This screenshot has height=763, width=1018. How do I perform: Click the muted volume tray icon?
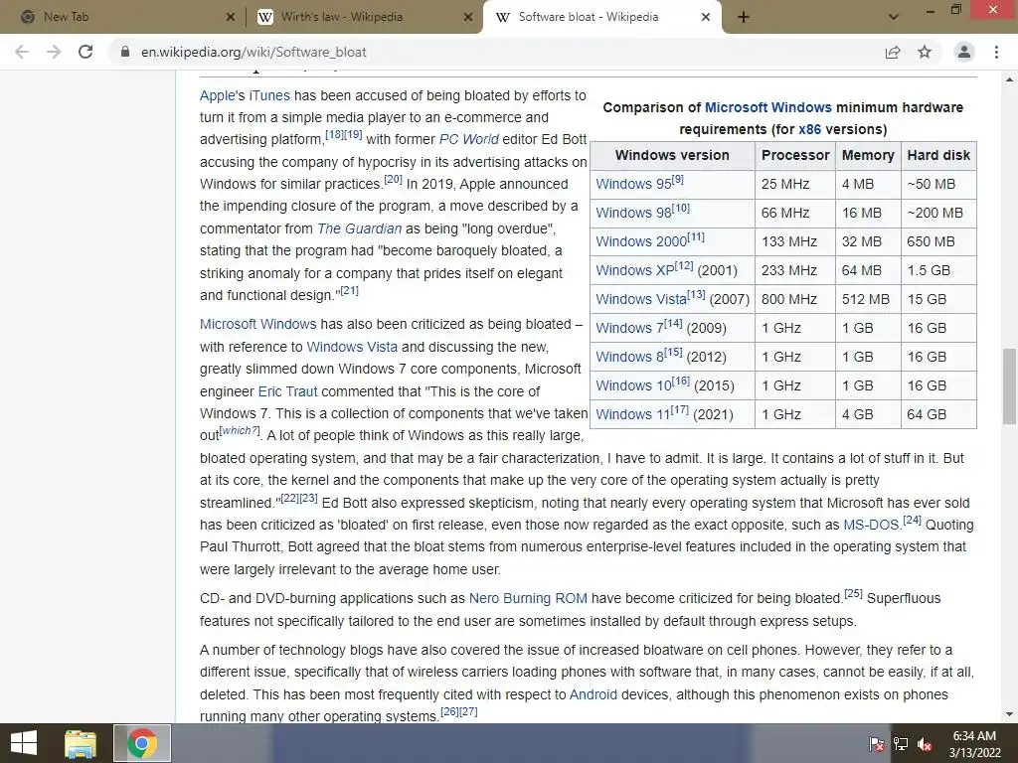pyautogui.click(x=926, y=743)
